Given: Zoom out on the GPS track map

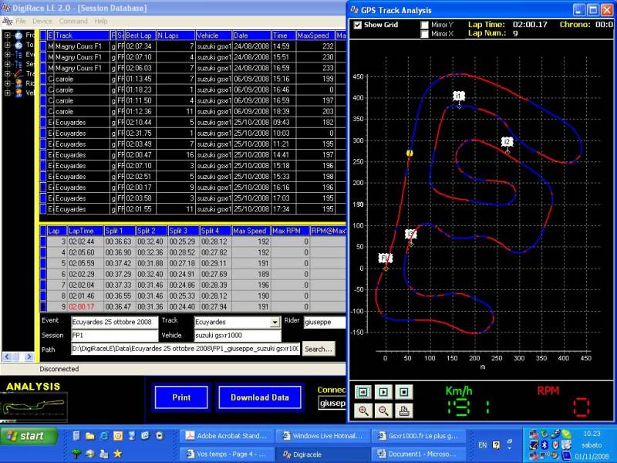Looking at the screenshot, I should point(383,411).
